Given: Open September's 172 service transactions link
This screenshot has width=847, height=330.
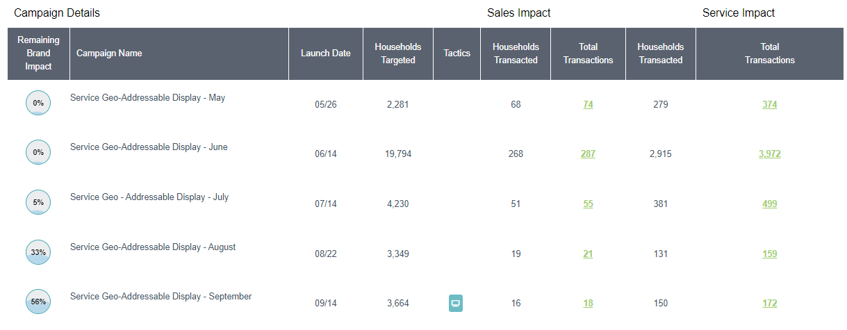Looking at the screenshot, I should pyautogui.click(x=769, y=304).
